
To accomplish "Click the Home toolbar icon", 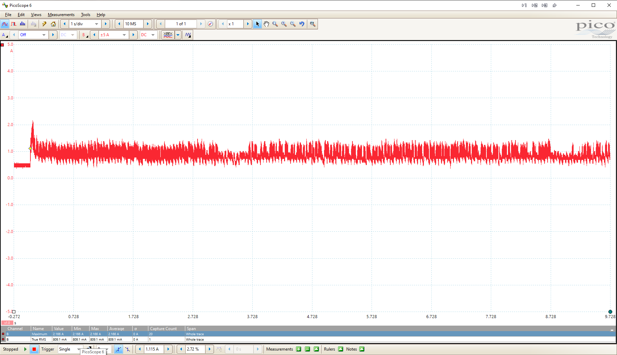I will pos(53,24).
